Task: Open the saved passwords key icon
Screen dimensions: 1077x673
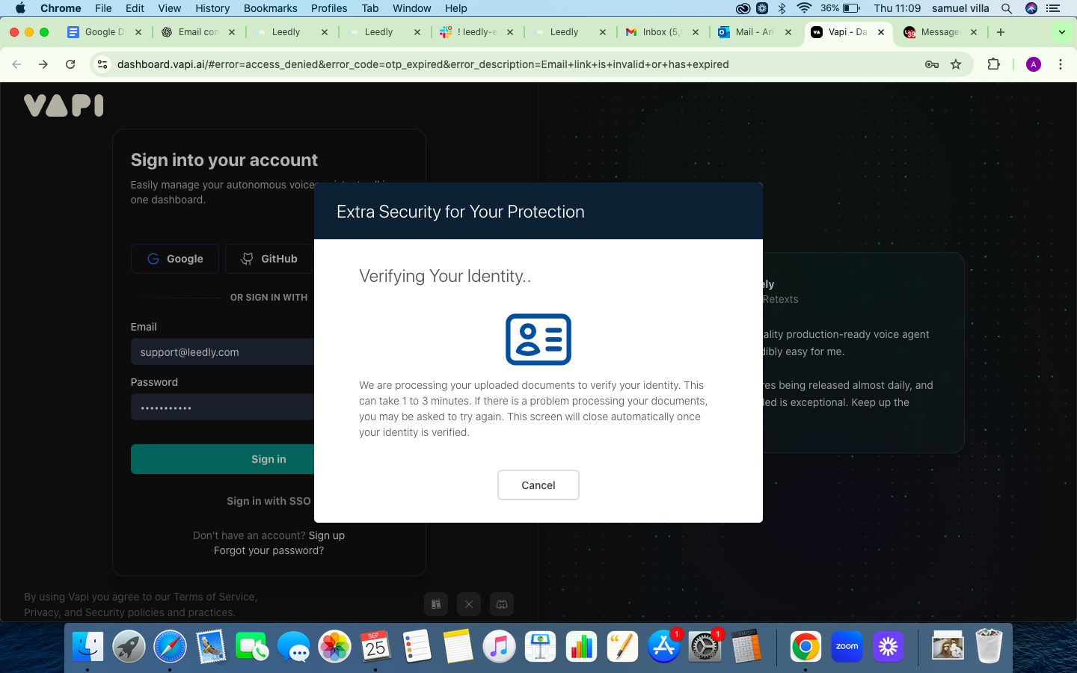Action: pos(932,64)
